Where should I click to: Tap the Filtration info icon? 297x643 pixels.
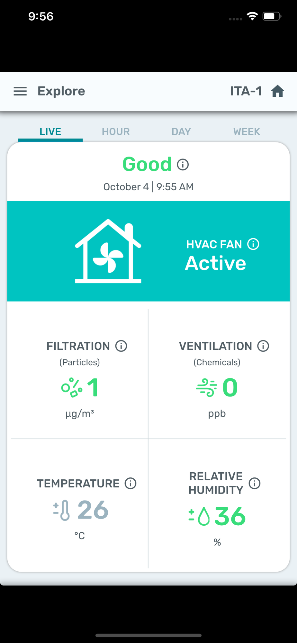tap(121, 346)
